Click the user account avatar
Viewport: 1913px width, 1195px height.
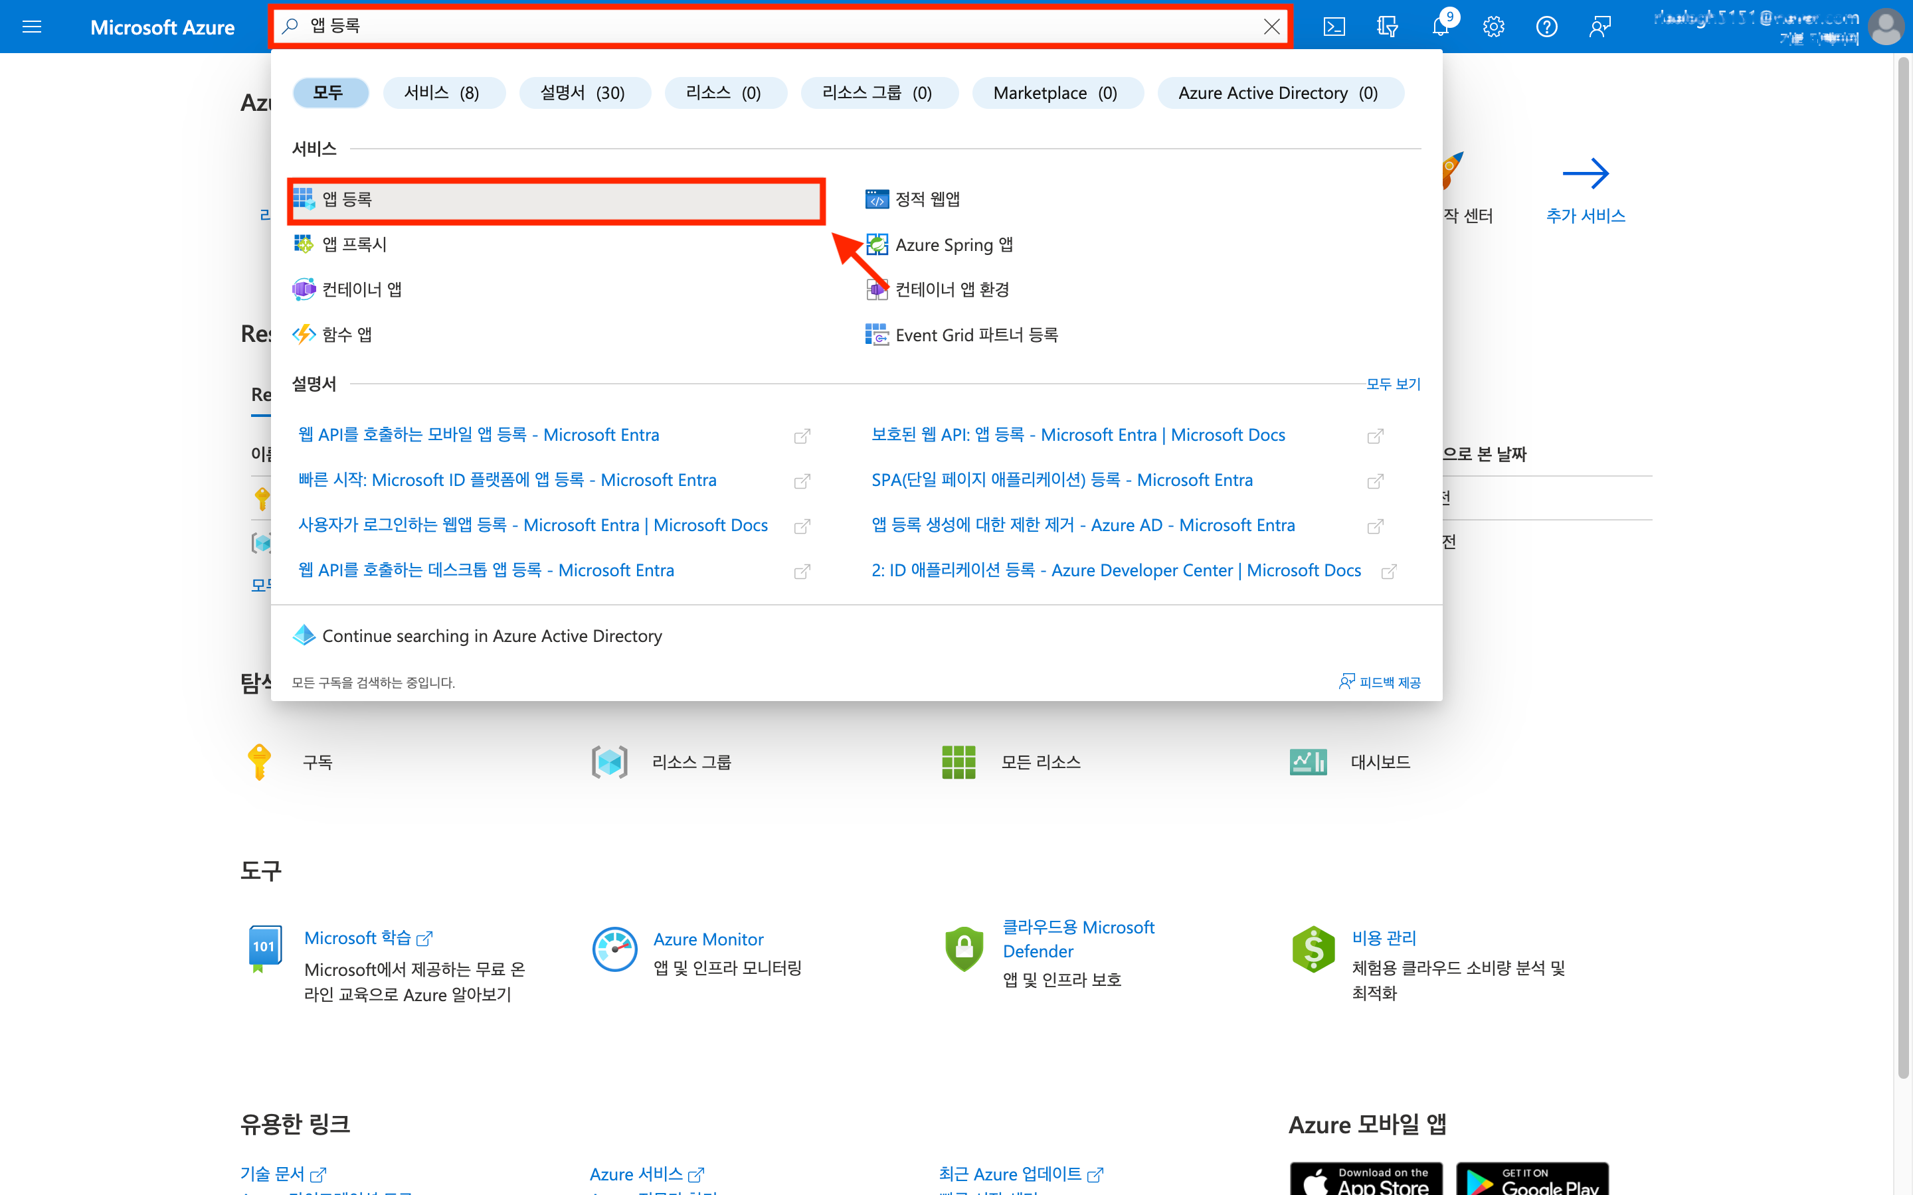point(1885,27)
